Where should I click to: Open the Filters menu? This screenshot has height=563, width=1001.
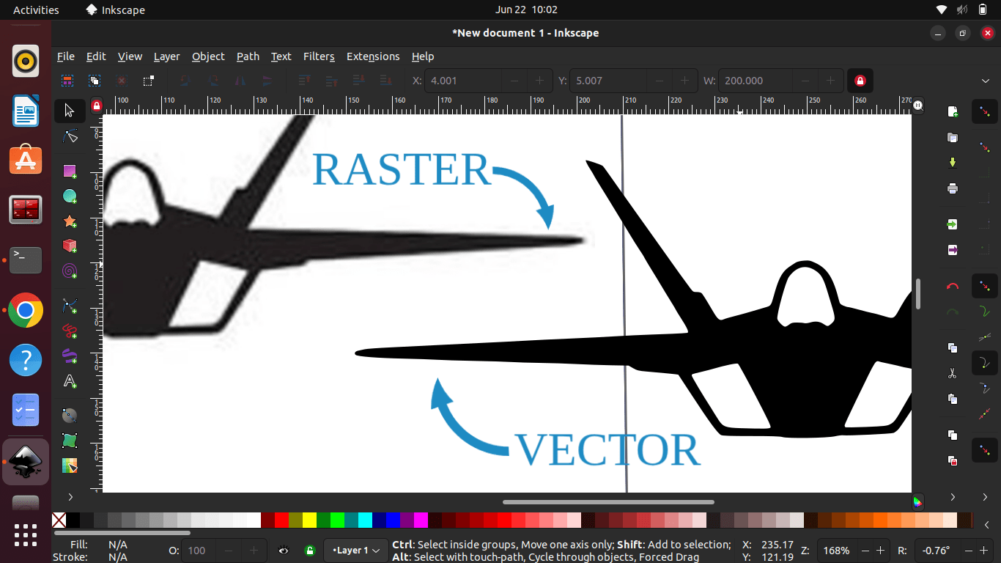[x=319, y=56]
